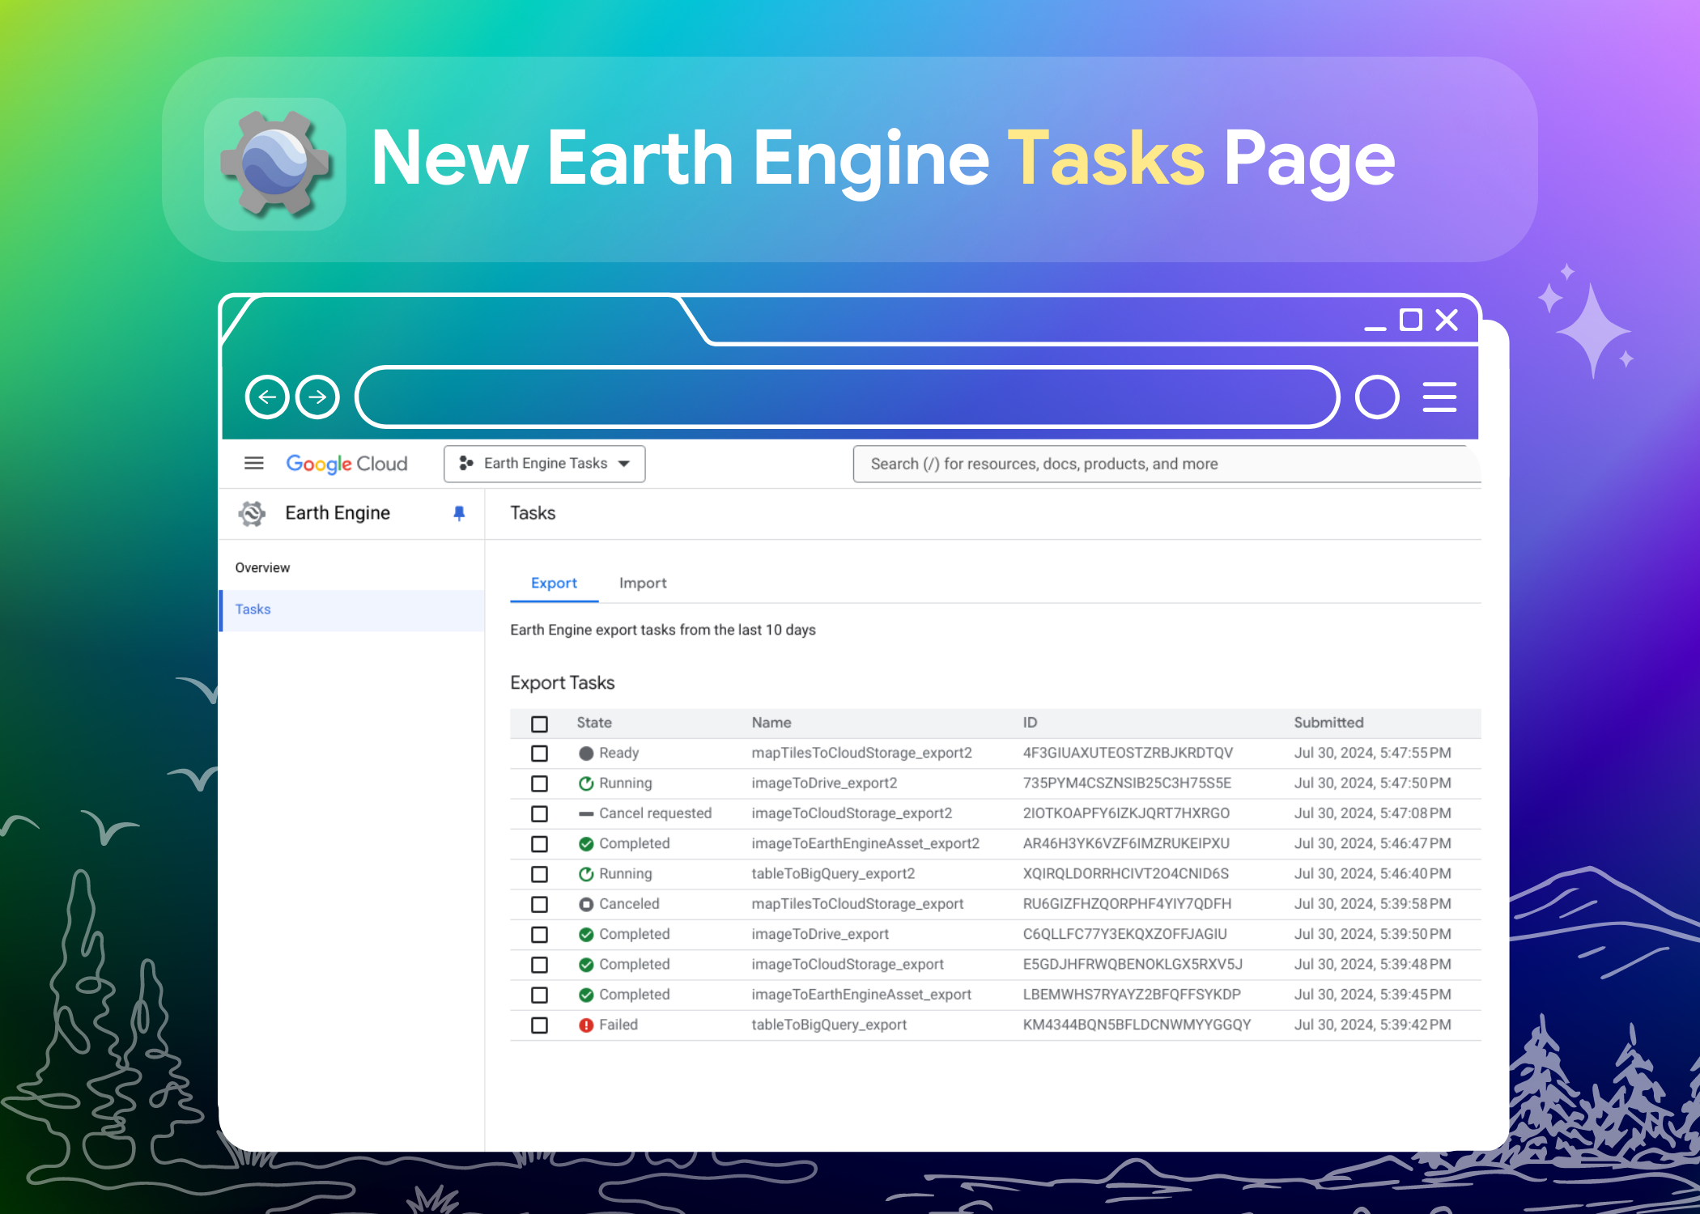
Task: Click the Earth Engine gear logo in sidebar
Action: click(x=253, y=513)
